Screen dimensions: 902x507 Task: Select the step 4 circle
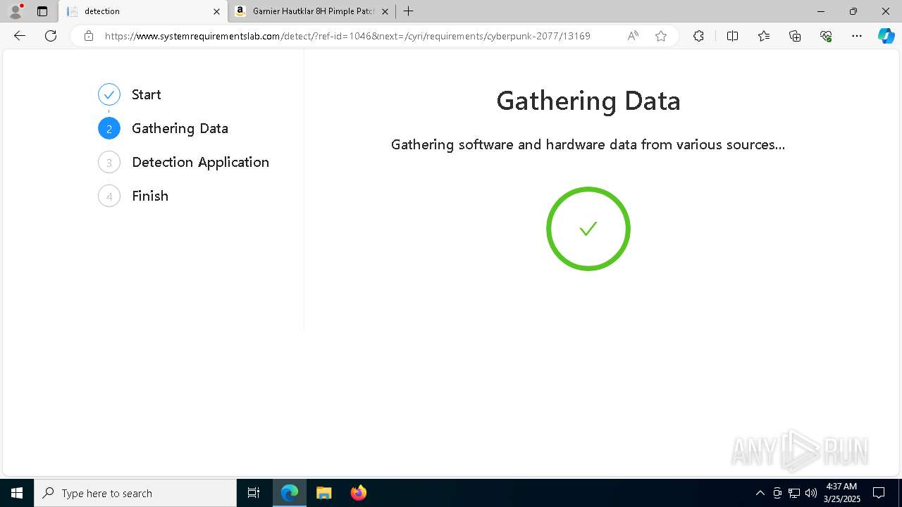tap(109, 196)
